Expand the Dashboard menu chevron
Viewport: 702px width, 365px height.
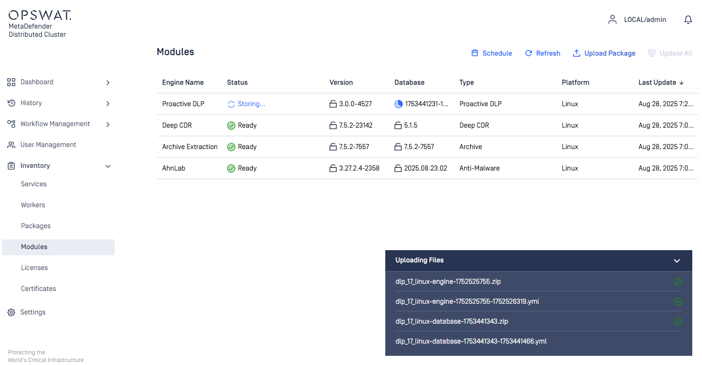107,83
